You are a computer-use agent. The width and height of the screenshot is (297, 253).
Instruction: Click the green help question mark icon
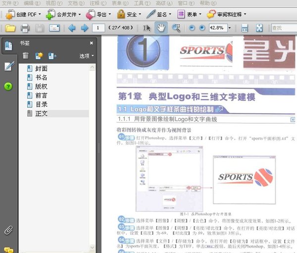pos(8,87)
